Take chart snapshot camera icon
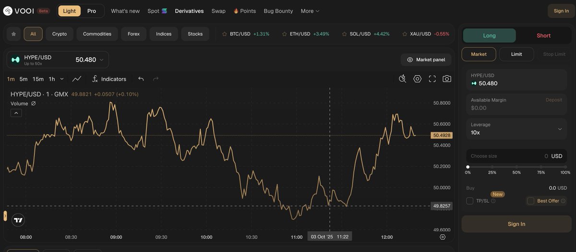This screenshot has width=576, height=252. [447, 79]
